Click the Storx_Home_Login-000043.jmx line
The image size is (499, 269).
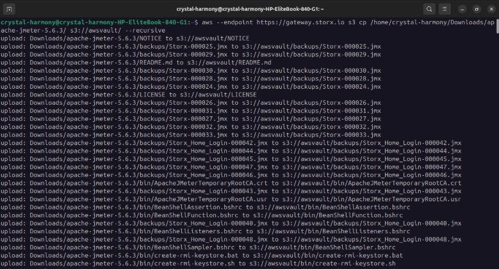231,191
